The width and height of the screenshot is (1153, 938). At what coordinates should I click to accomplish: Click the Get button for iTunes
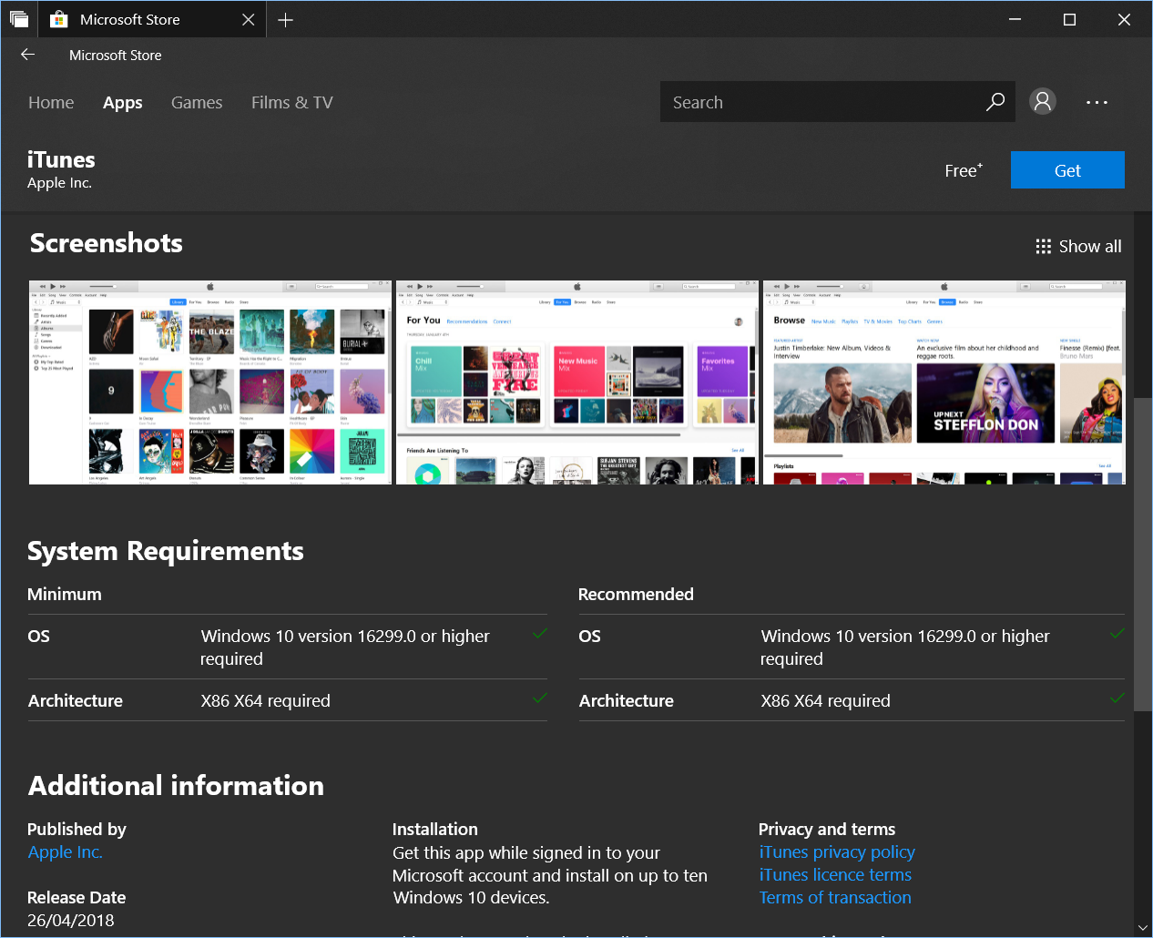(x=1067, y=170)
